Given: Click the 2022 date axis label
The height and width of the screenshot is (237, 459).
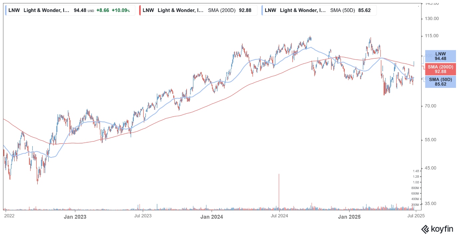Looking at the screenshot, I should pos(9,217).
